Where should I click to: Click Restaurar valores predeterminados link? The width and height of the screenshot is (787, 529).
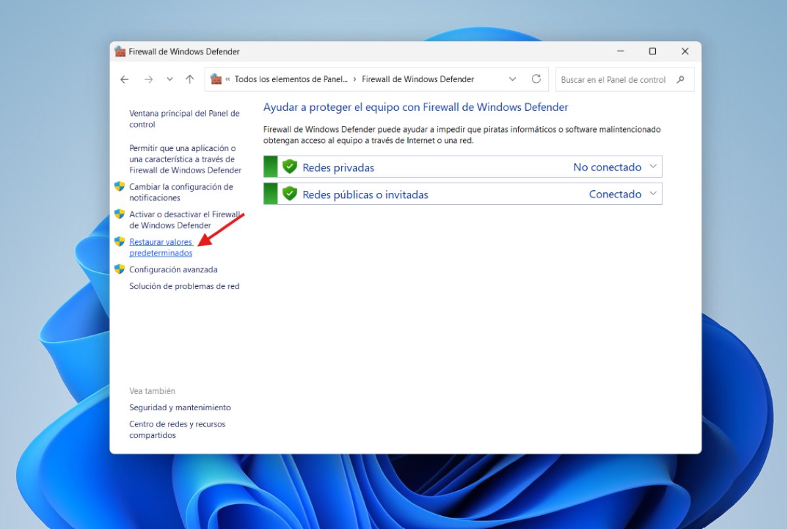(161, 247)
